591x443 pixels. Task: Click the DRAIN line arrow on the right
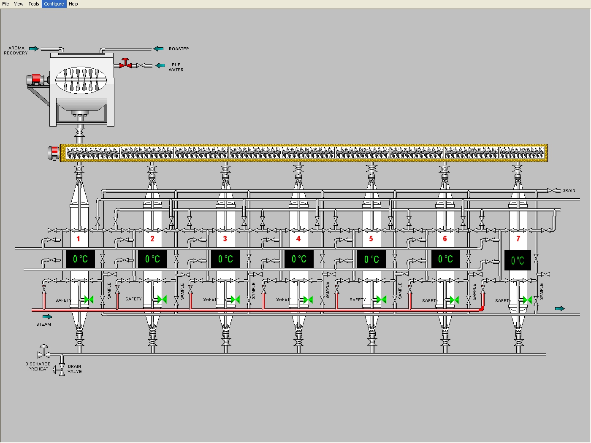point(551,191)
